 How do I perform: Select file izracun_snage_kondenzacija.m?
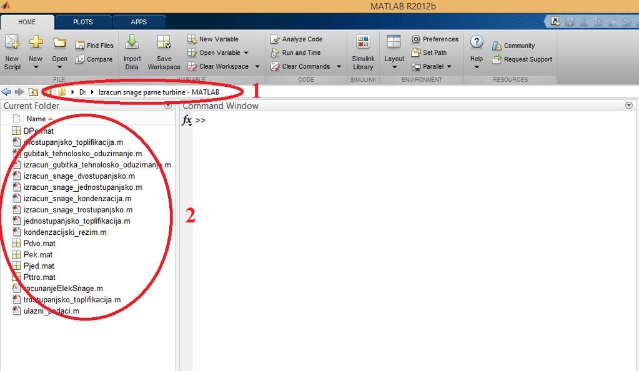coord(77,199)
